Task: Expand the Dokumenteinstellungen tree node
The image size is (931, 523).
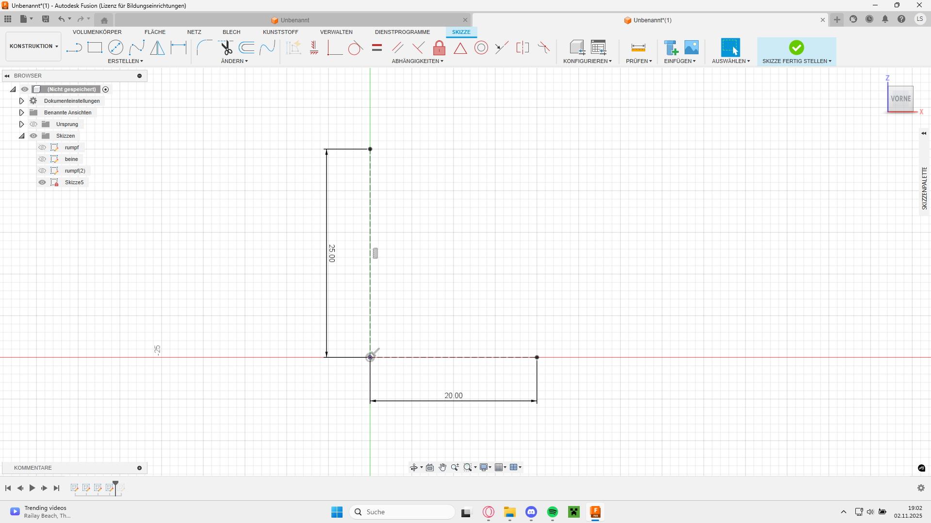Action: [x=21, y=101]
